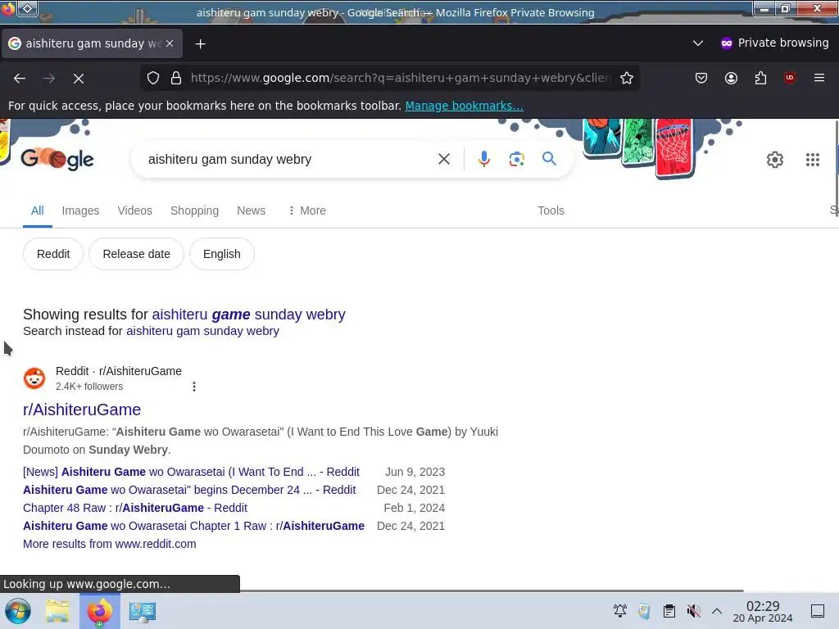Viewport: 839px width, 629px height.
Task: Open uBlock Origin extension
Action: tap(790, 78)
